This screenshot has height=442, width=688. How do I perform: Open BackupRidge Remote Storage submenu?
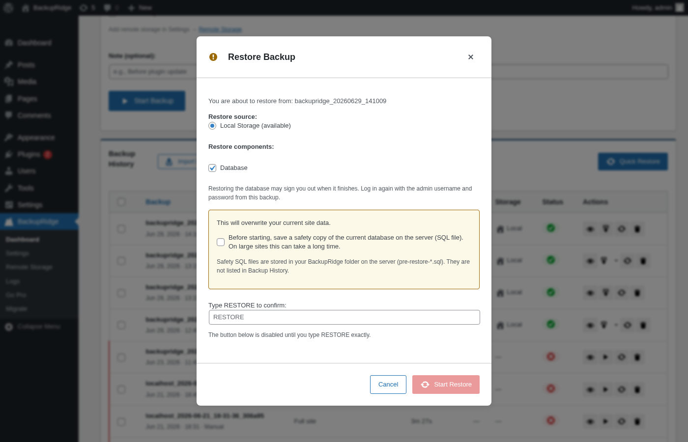point(29,267)
